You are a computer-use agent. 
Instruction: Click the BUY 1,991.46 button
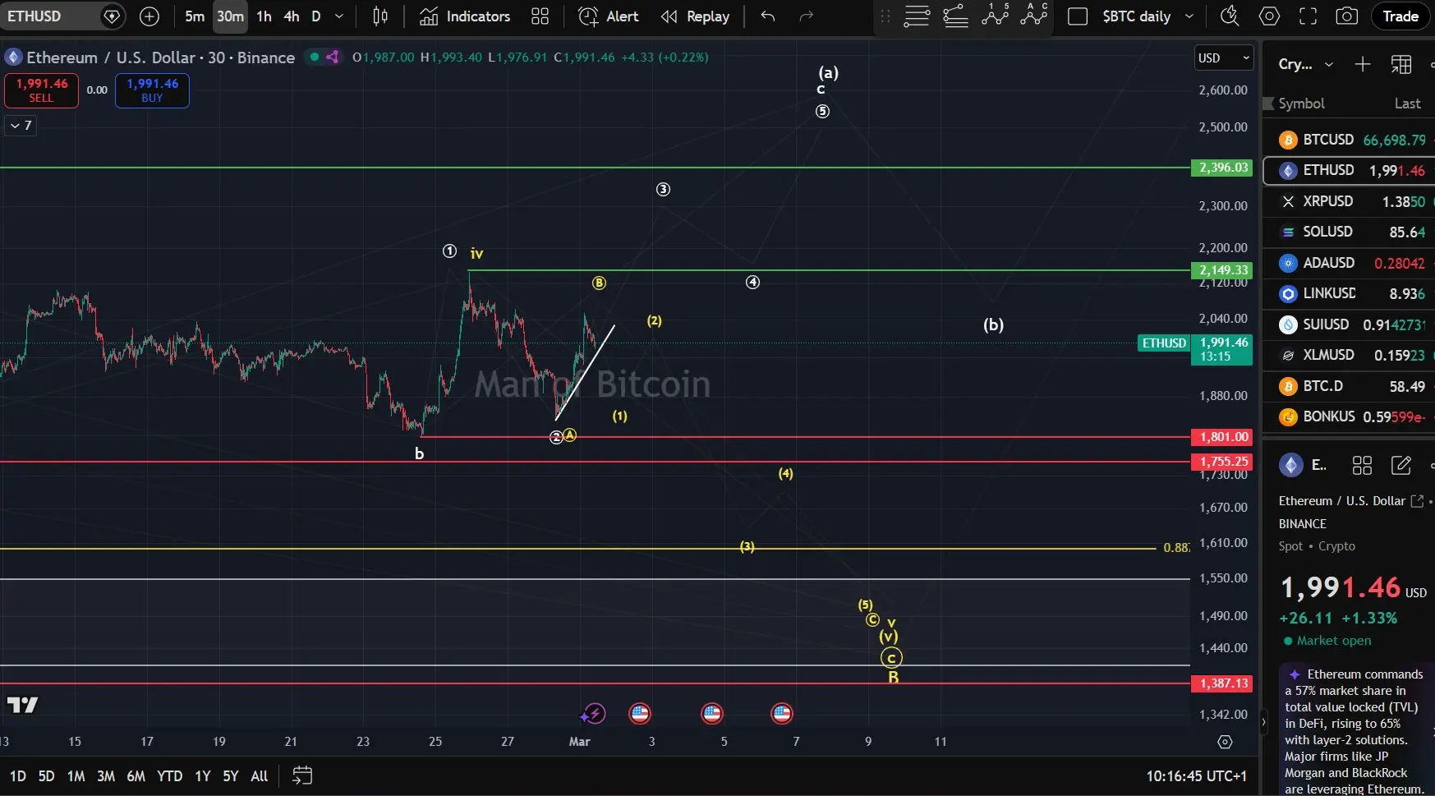point(152,90)
